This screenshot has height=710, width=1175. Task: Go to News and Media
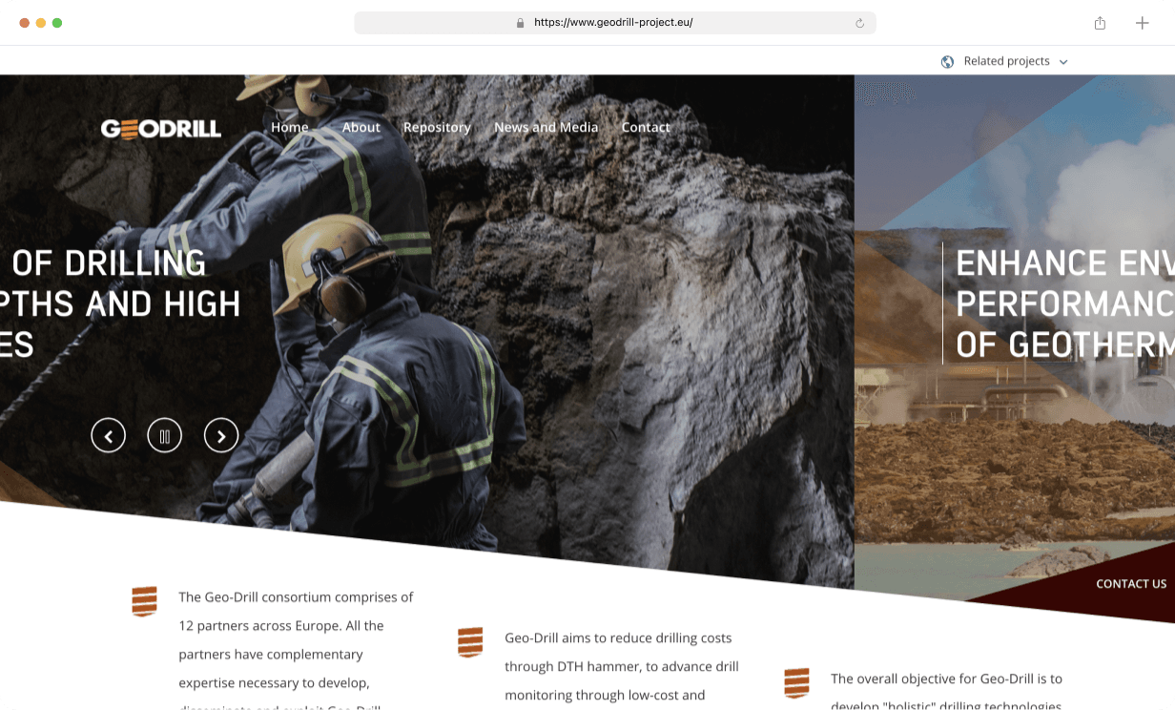click(546, 127)
